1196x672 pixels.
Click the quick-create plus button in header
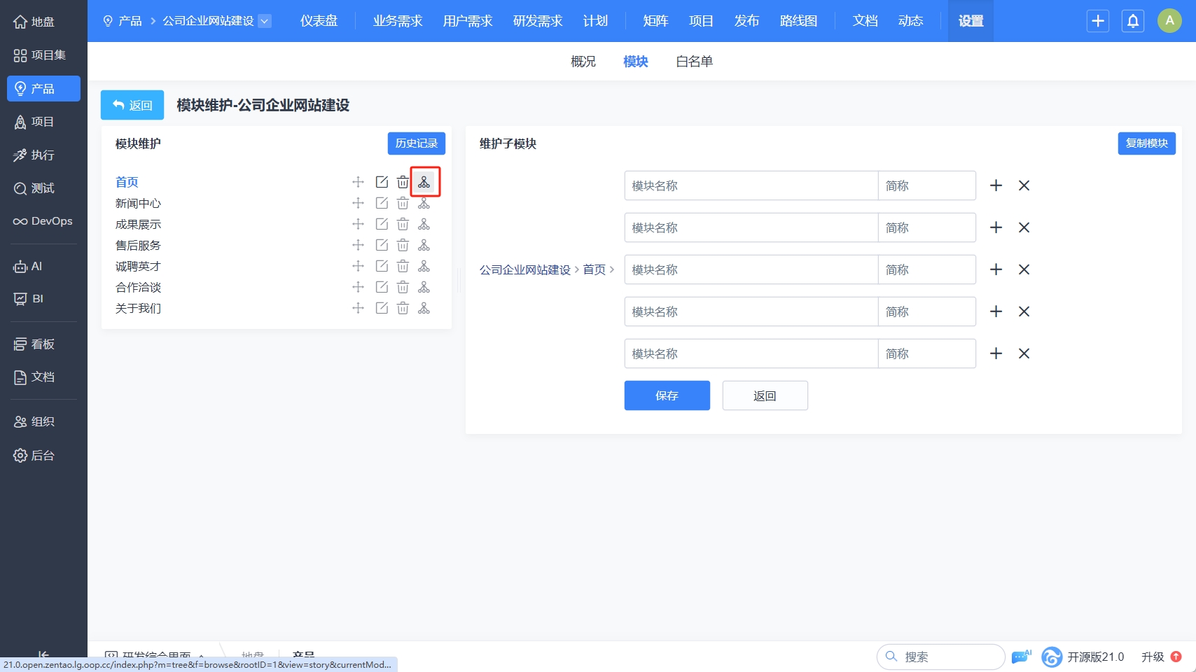coord(1098,21)
